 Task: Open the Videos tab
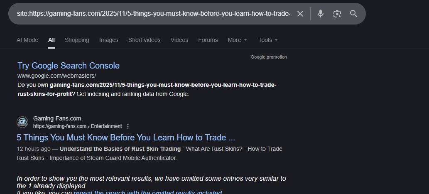(179, 40)
